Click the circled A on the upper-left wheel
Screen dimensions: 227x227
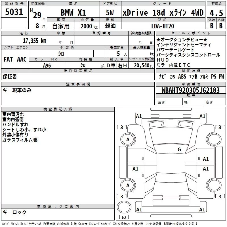pos(128,139)
